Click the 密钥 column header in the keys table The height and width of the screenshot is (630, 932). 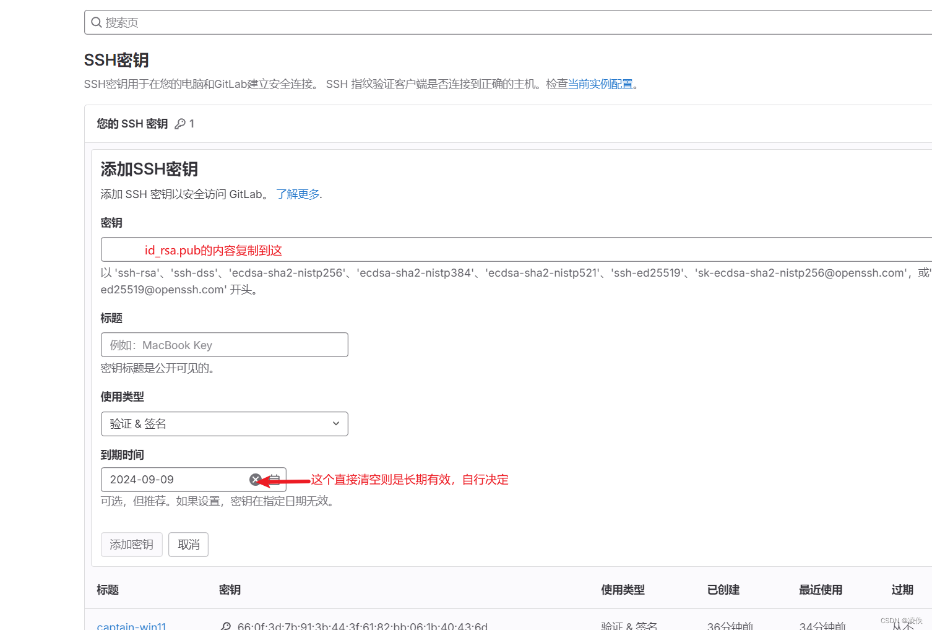230,590
